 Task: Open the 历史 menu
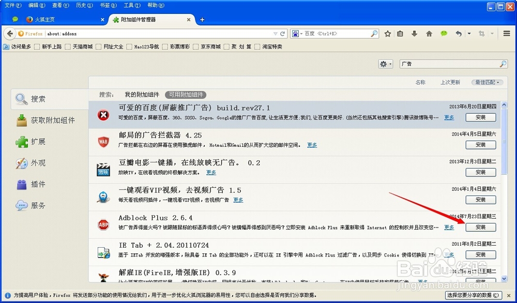point(84,5)
